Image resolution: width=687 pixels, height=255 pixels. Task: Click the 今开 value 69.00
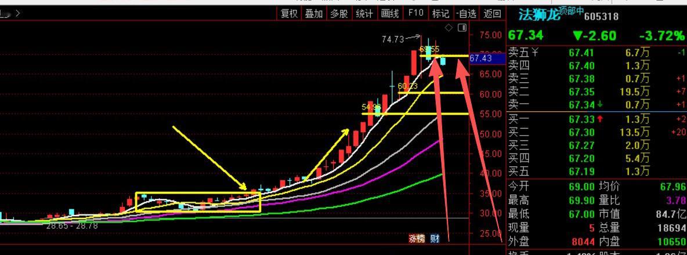581,187
